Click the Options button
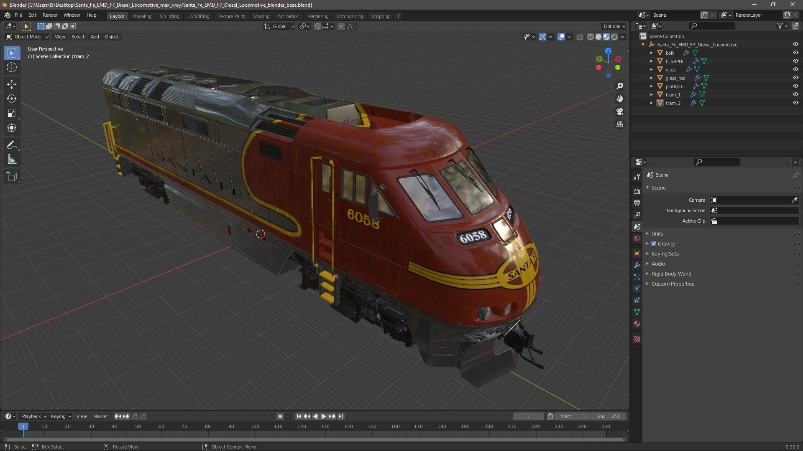This screenshot has width=803, height=451. (614, 26)
